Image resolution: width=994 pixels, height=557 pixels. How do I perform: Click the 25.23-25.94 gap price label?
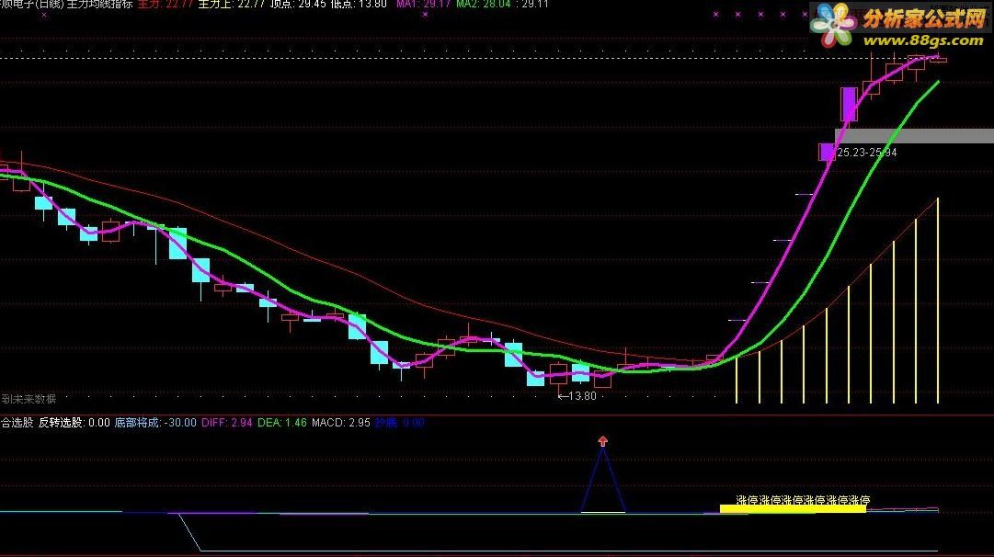click(x=866, y=152)
